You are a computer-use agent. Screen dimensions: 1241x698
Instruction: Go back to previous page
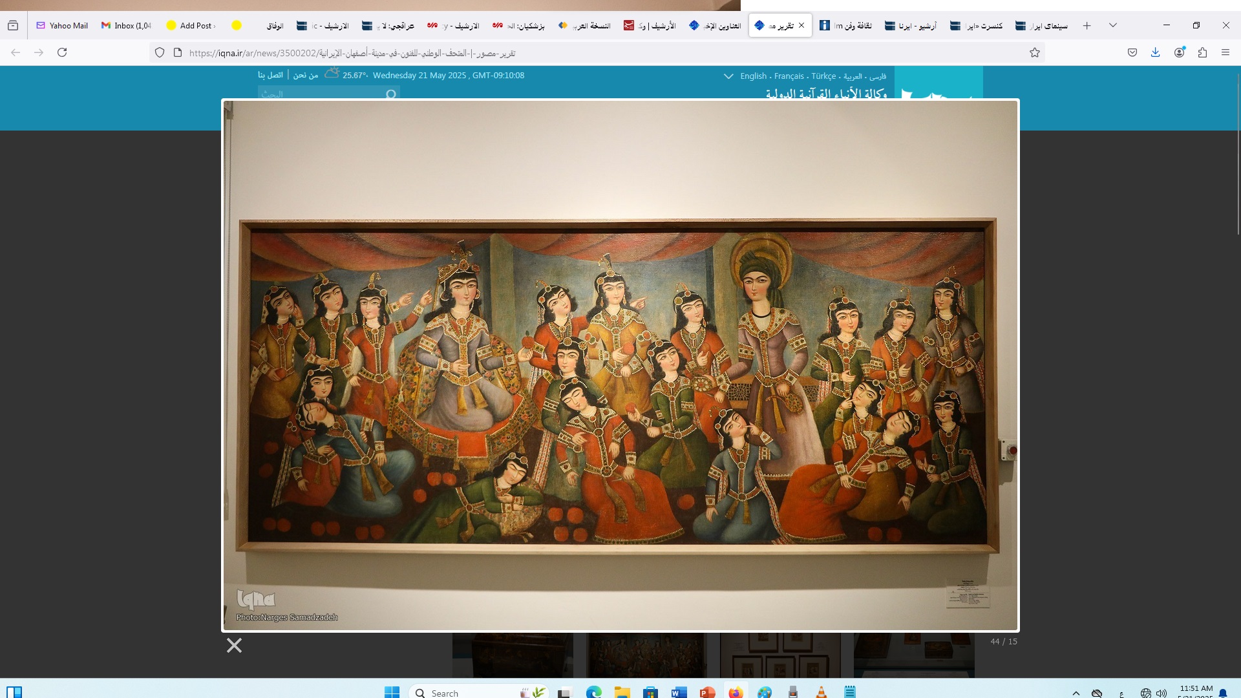(x=16, y=52)
